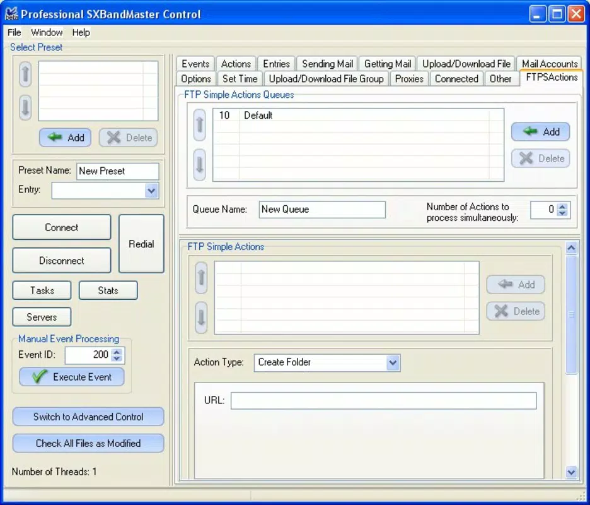Delete queue in FTP Simple Actions Queues
Image resolution: width=590 pixels, height=505 pixels.
(540, 158)
